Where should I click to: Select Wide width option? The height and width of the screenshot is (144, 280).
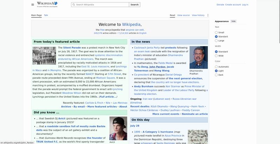click(x=216, y=56)
